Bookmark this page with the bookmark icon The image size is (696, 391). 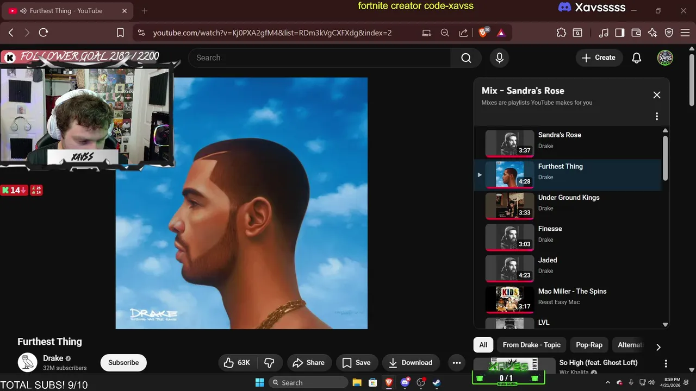[120, 33]
